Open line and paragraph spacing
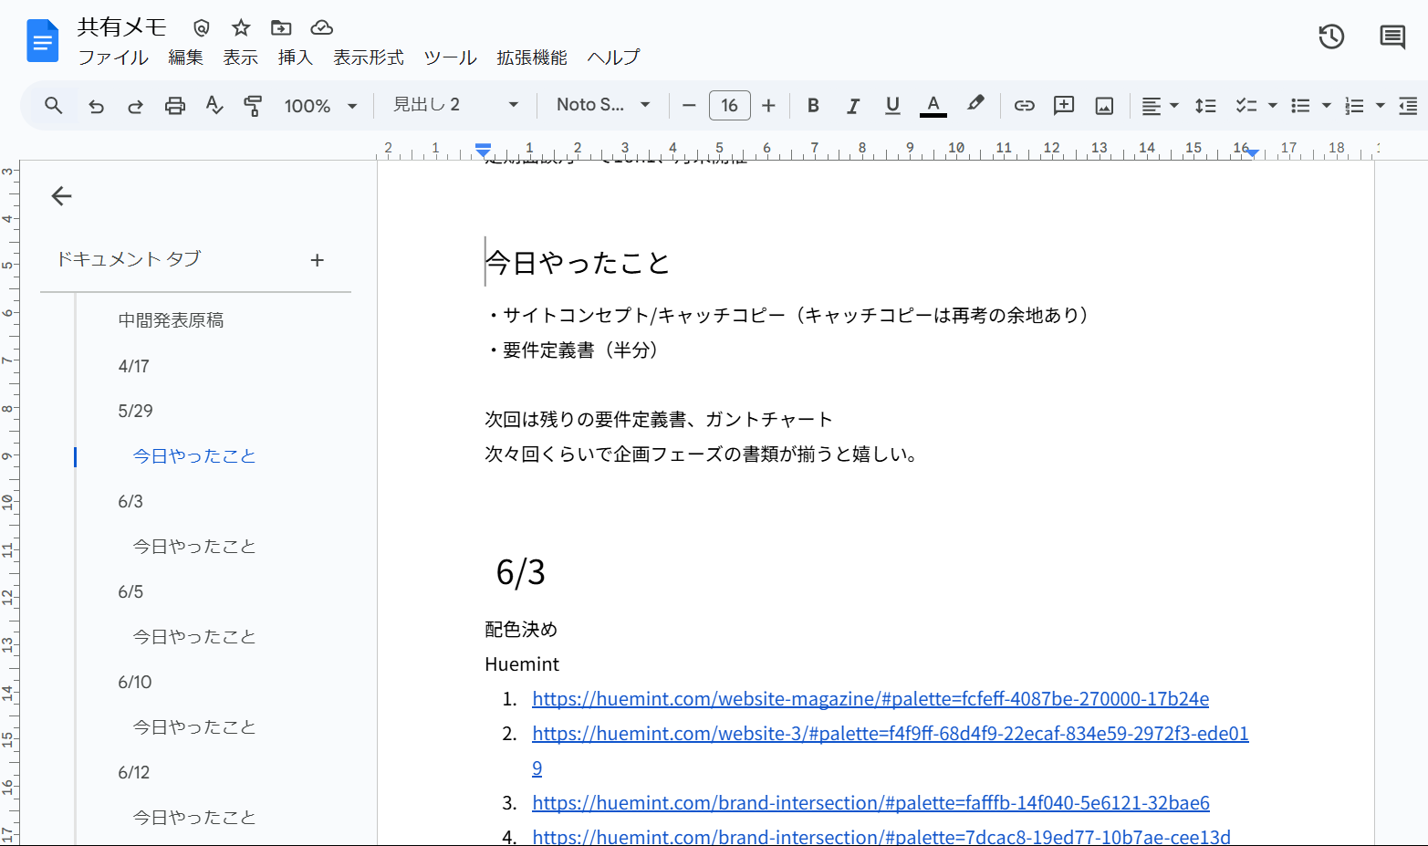This screenshot has height=846, width=1428. coord(1205,106)
